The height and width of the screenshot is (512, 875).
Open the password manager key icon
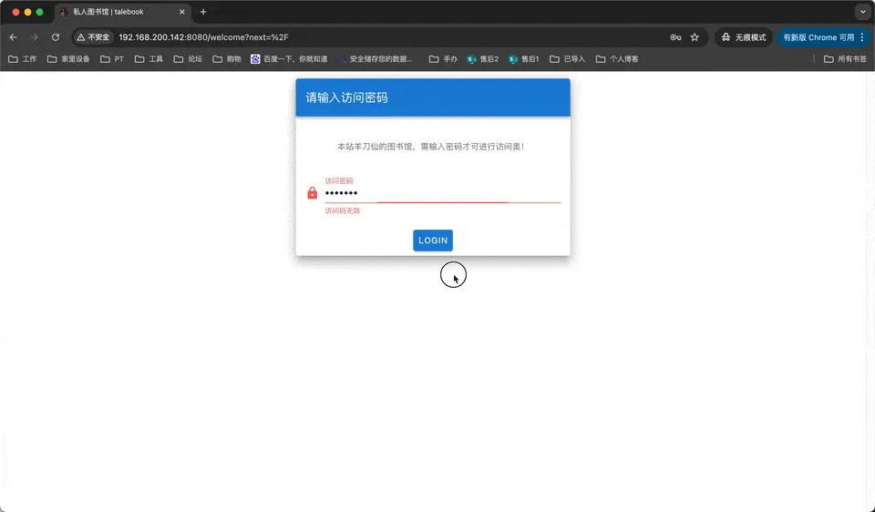675,37
